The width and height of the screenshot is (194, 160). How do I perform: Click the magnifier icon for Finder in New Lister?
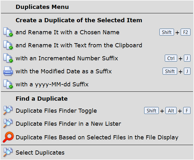coord(8,124)
